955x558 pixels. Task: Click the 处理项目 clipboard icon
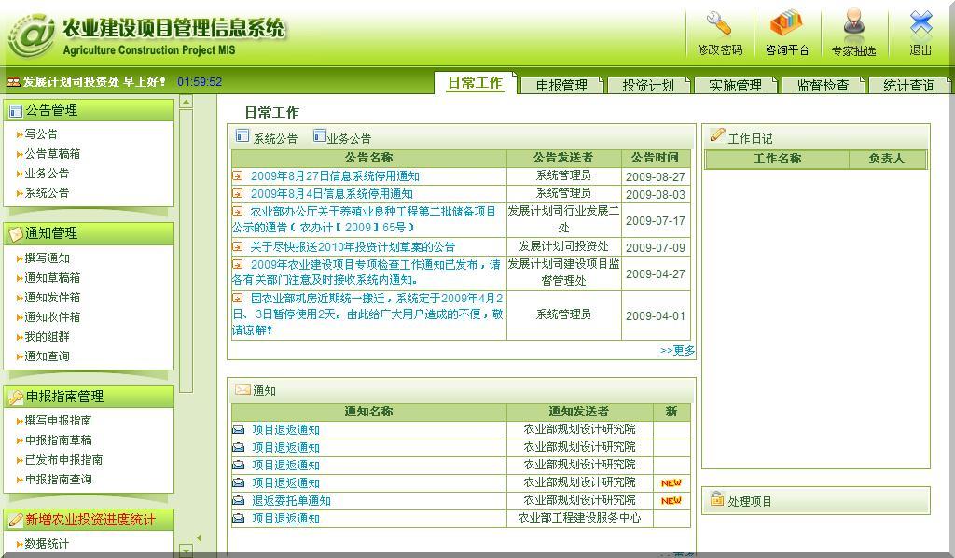point(716,499)
